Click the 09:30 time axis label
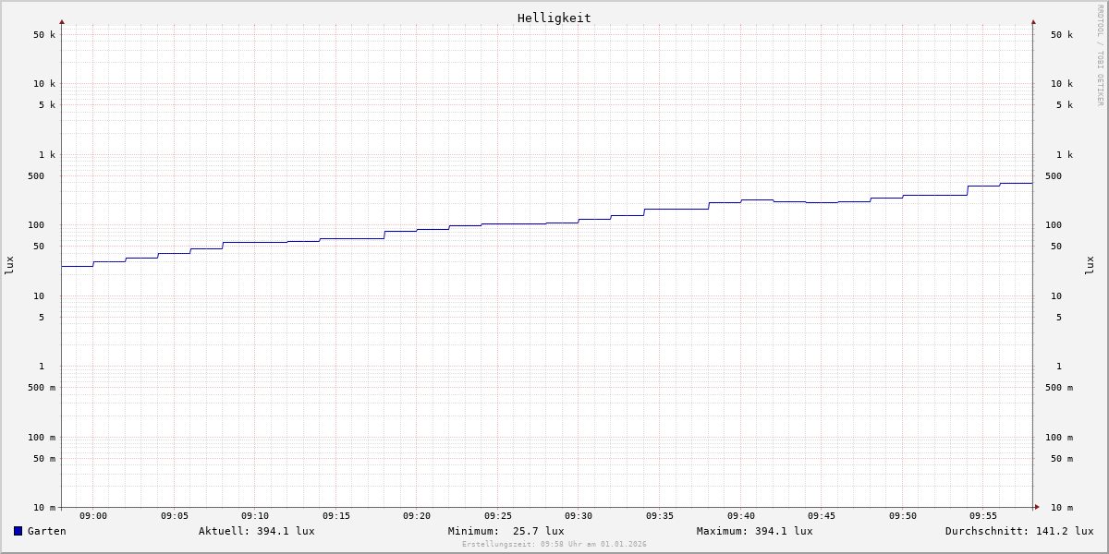The width and height of the screenshot is (1109, 554). (579, 516)
